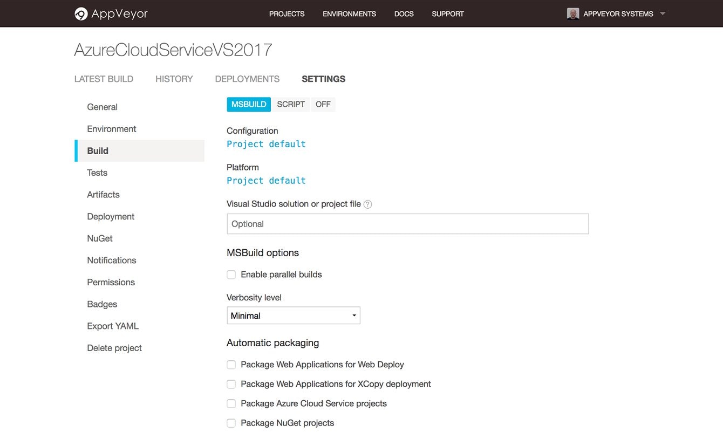Open ENVIRONMENTS in top navigation
Screen dimensions: 723x439
pyautogui.click(x=350, y=14)
